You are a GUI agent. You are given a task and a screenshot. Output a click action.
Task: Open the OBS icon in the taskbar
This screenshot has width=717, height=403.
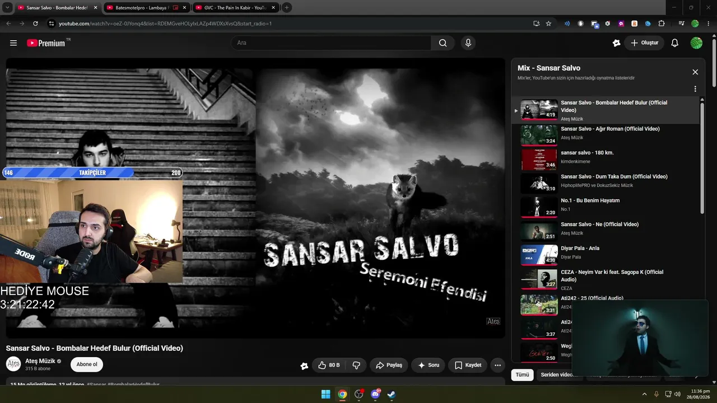point(359,395)
